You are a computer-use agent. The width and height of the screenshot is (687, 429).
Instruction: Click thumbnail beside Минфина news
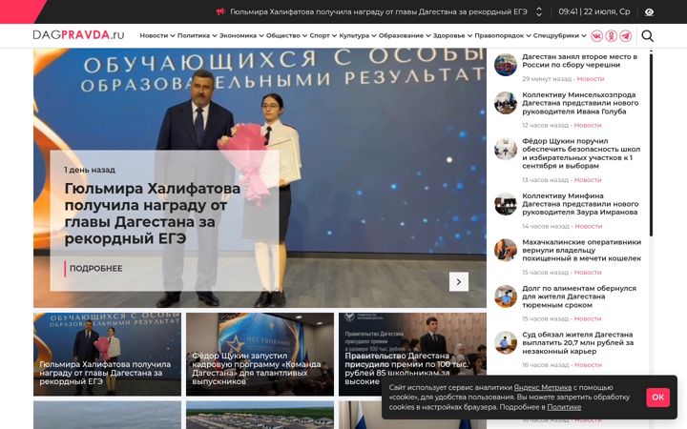(x=506, y=204)
